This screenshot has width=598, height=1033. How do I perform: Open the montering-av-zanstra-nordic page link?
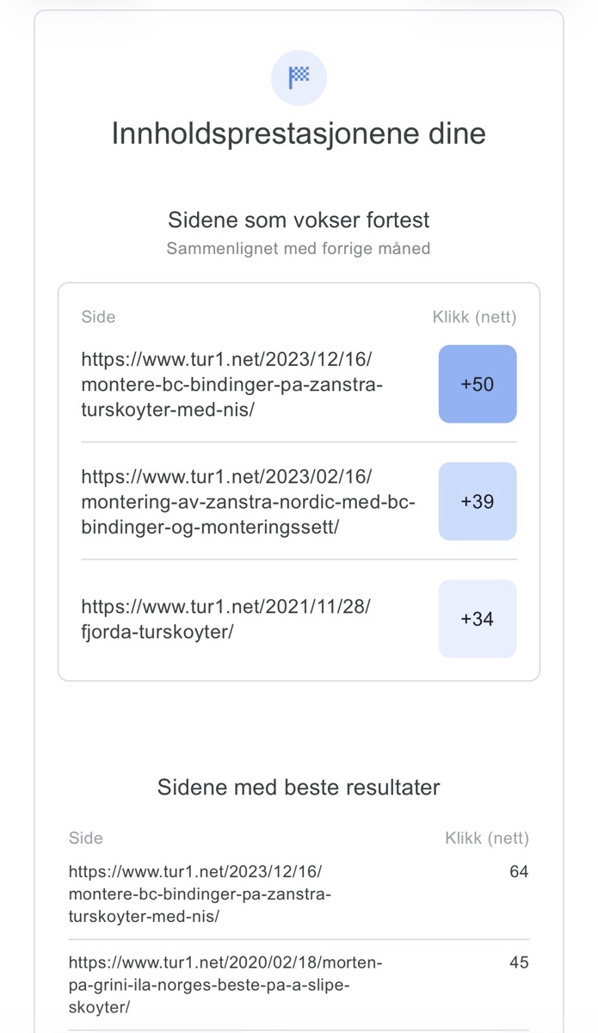tap(248, 501)
